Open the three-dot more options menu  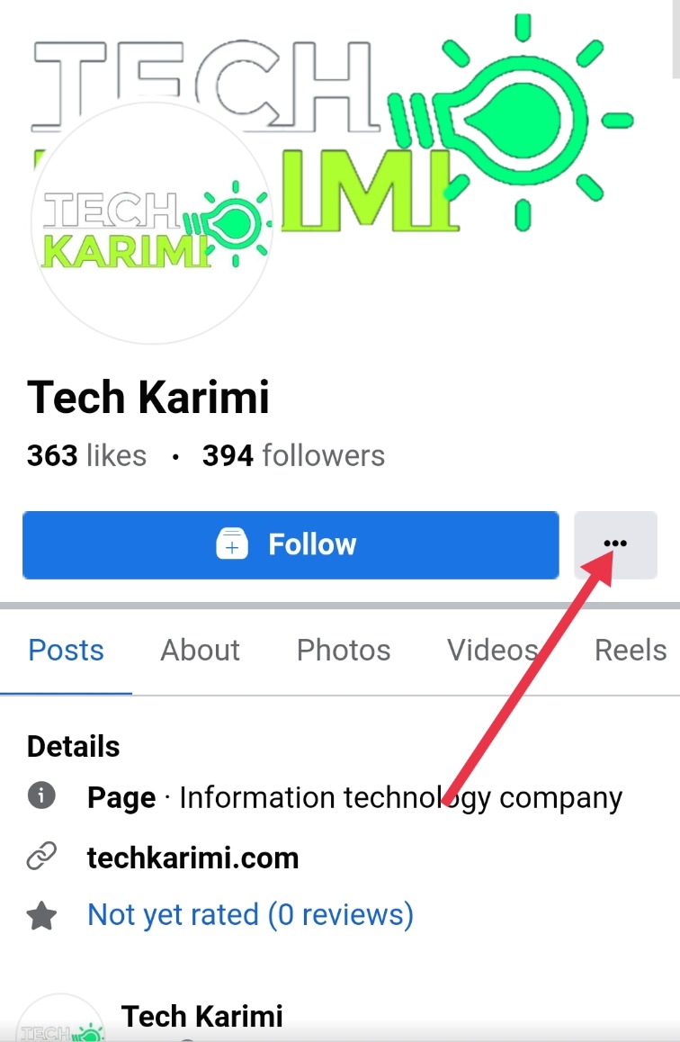(615, 544)
